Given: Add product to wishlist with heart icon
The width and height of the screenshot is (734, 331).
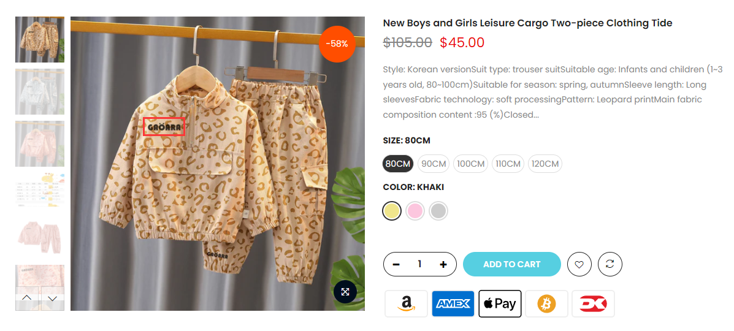Looking at the screenshot, I should 579,265.
